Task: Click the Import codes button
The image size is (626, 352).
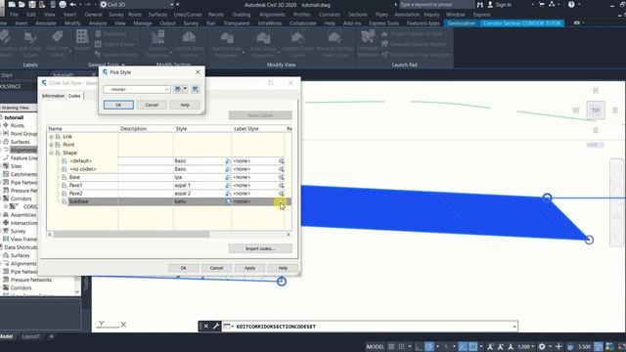Action: pyautogui.click(x=260, y=248)
